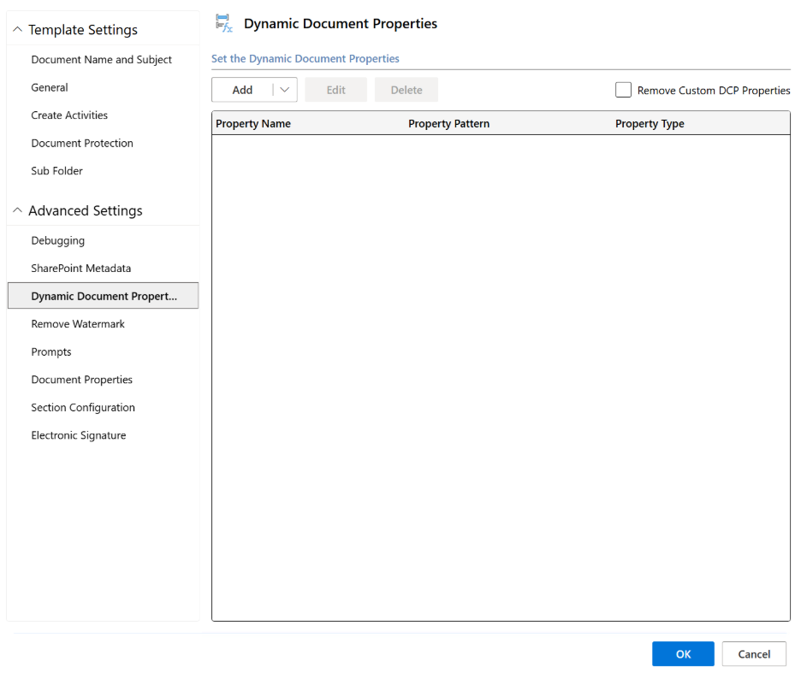Open Remove Watermark settings
Image resolution: width=801 pixels, height=673 pixels.
point(78,324)
